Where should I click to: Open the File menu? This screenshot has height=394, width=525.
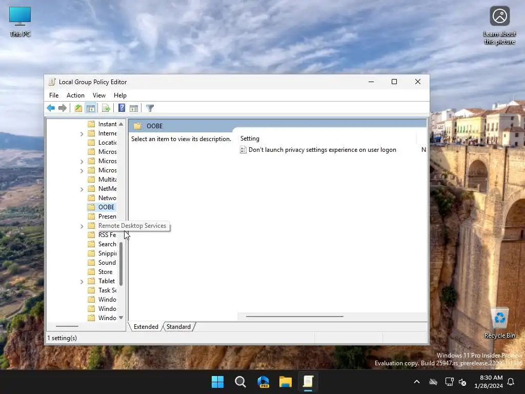point(54,95)
